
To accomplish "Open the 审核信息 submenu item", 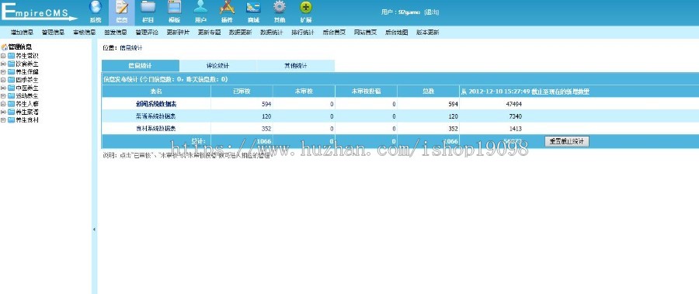I will [84, 33].
